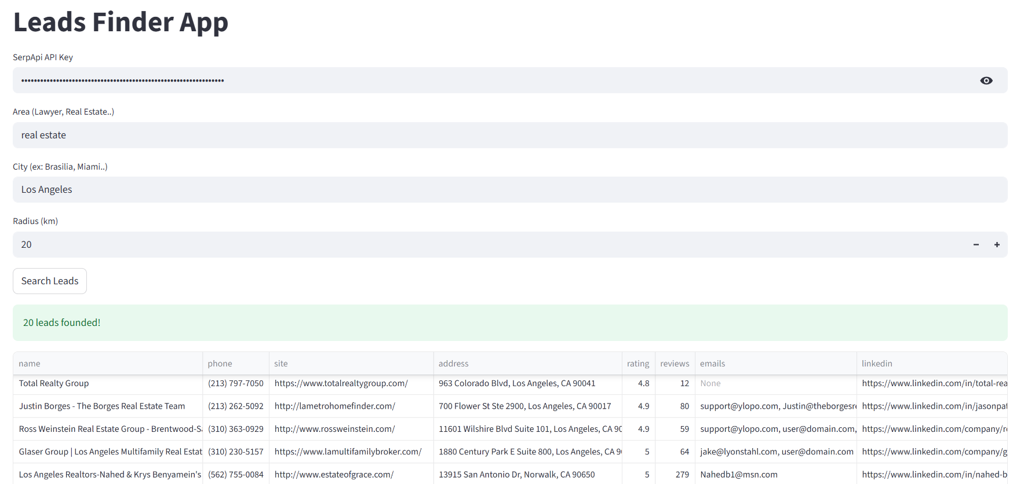The width and height of the screenshot is (1013, 484).
Task: Select address 11601 Wilshire Blvd cell
Action: coord(527,429)
